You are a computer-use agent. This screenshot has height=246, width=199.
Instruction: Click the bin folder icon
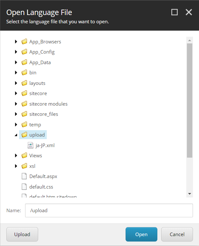(x=24, y=73)
